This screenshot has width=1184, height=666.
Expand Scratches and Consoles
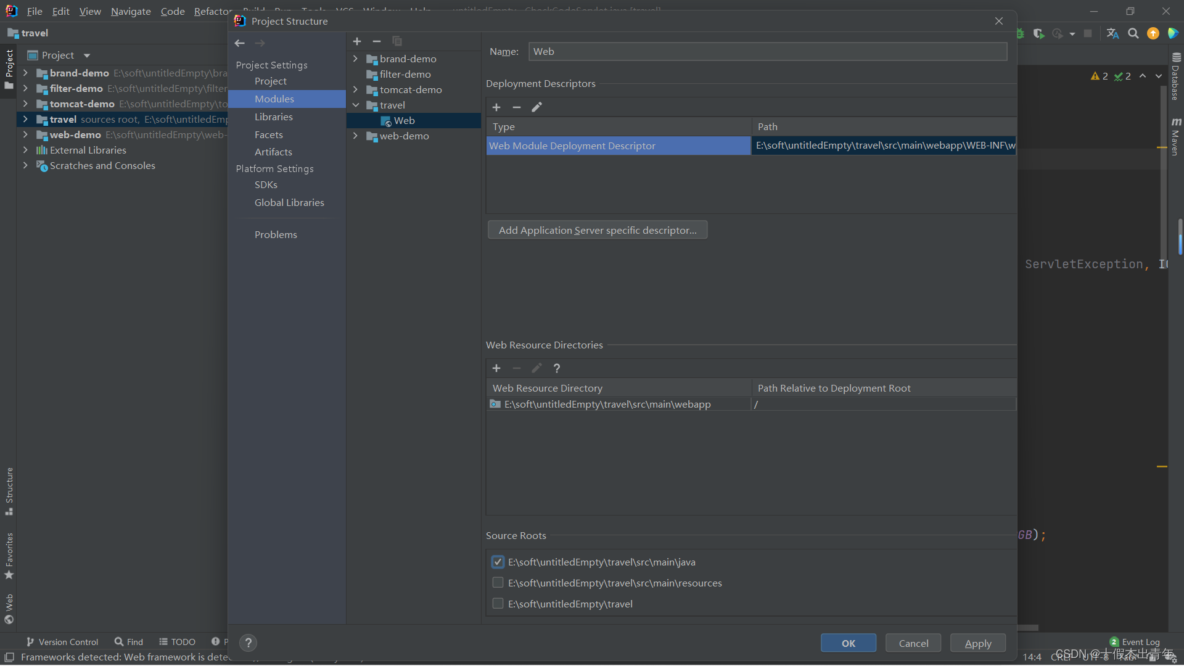25,165
